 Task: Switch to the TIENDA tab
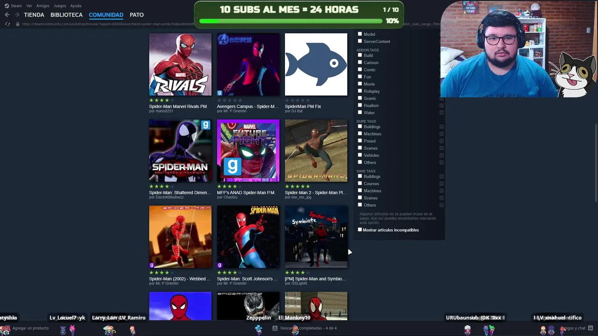point(34,15)
